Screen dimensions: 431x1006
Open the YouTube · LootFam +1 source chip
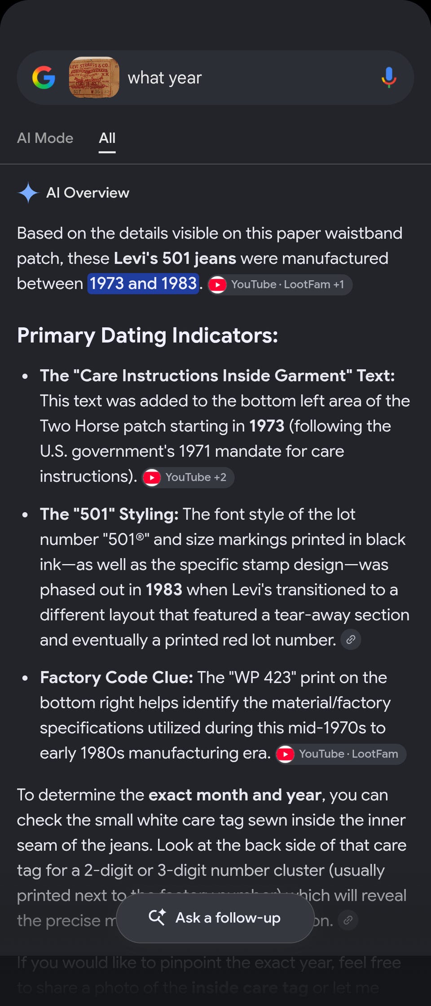tap(280, 285)
